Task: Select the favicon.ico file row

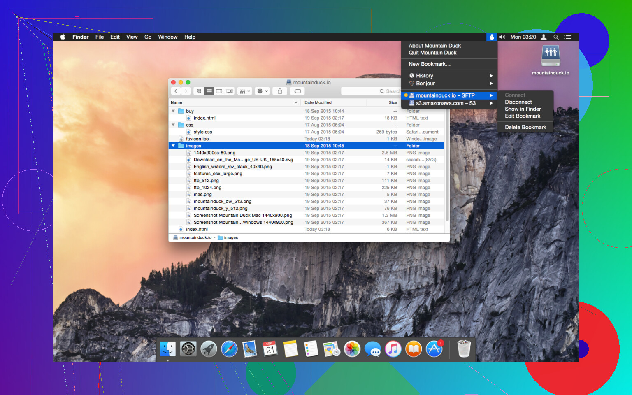Action: click(307, 139)
